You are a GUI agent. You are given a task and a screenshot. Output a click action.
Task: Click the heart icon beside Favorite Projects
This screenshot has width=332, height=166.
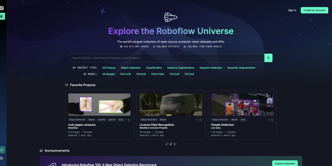point(66,85)
